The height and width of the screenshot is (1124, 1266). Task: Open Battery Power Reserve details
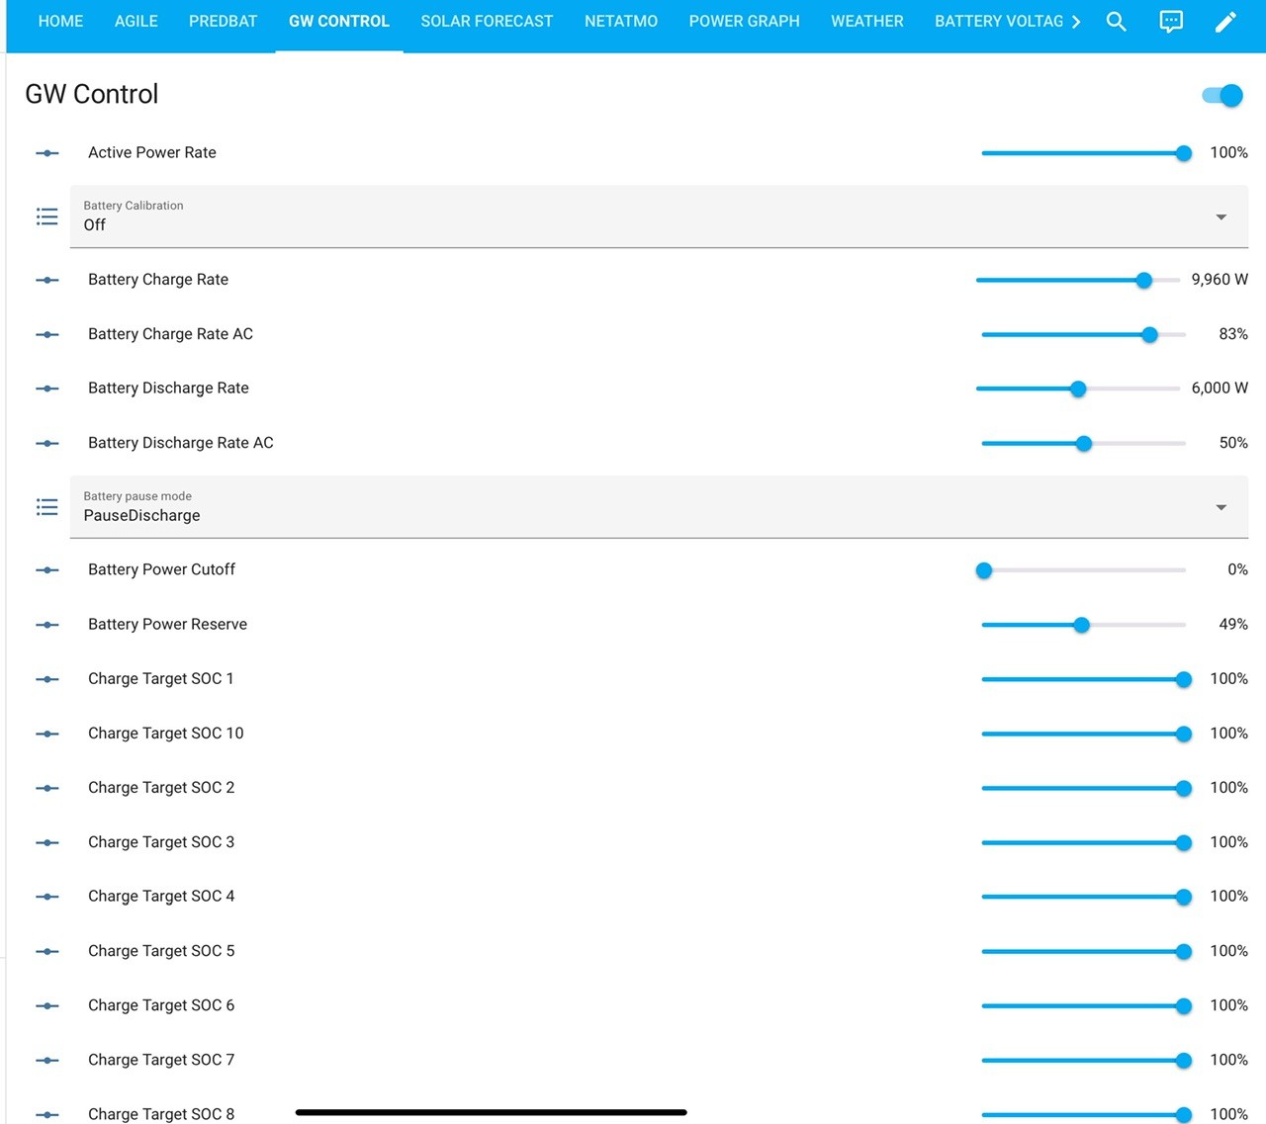(168, 625)
